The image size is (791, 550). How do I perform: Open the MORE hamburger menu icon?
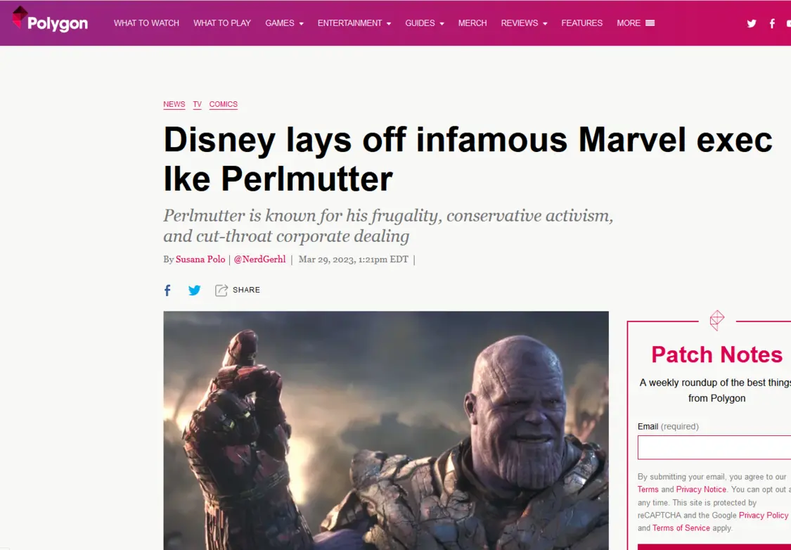(x=650, y=23)
